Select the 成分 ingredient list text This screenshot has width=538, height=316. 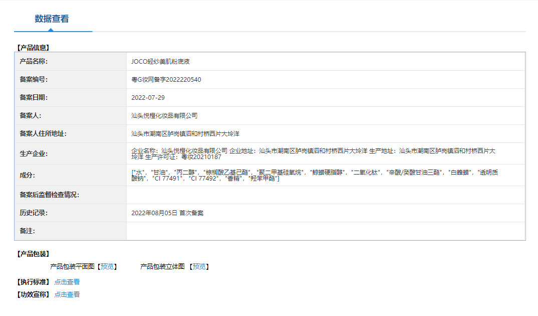tap(315, 175)
